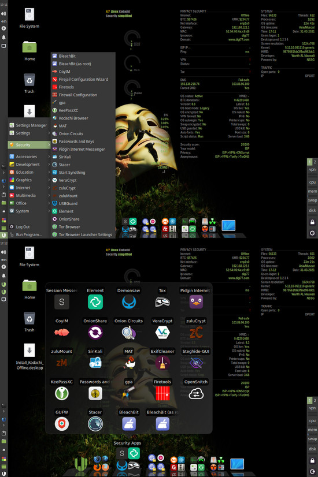
Task: Expand the Internet submenu
Action: pos(29,188)
